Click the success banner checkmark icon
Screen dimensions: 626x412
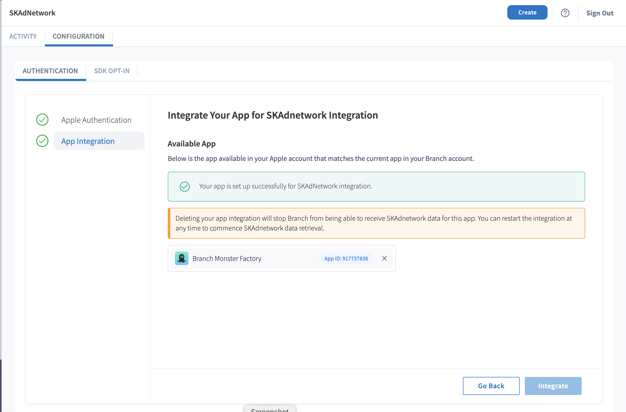point(185,187)
